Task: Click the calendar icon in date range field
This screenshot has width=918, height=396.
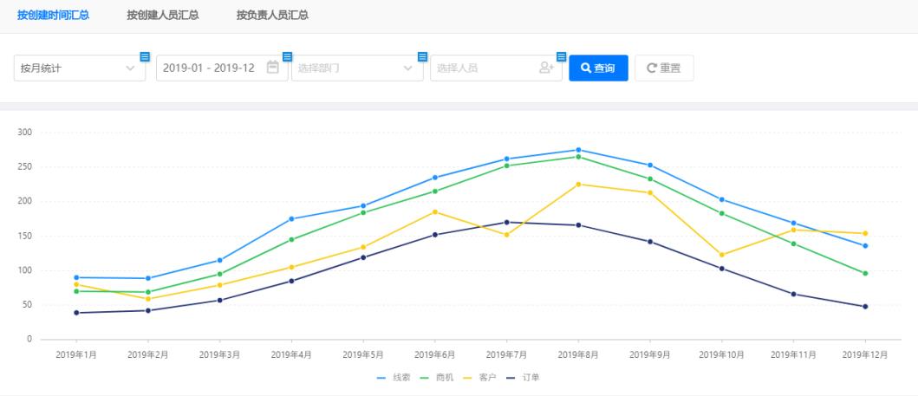Action: (272, 68)
